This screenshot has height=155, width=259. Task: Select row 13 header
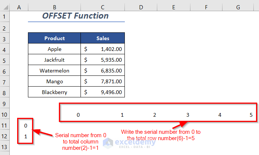4,146
